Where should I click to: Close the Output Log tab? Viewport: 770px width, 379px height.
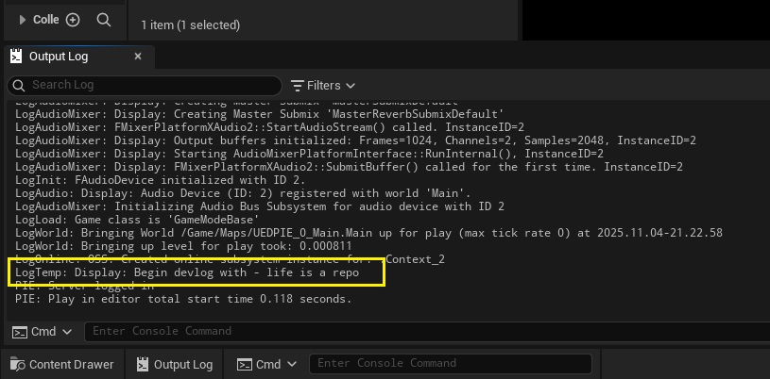138,57
